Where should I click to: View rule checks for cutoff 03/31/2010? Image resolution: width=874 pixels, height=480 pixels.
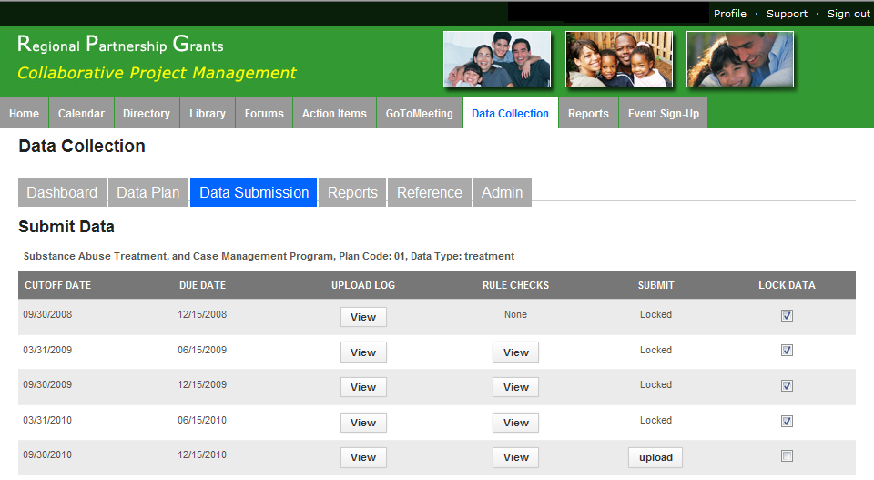click(515, 423)
